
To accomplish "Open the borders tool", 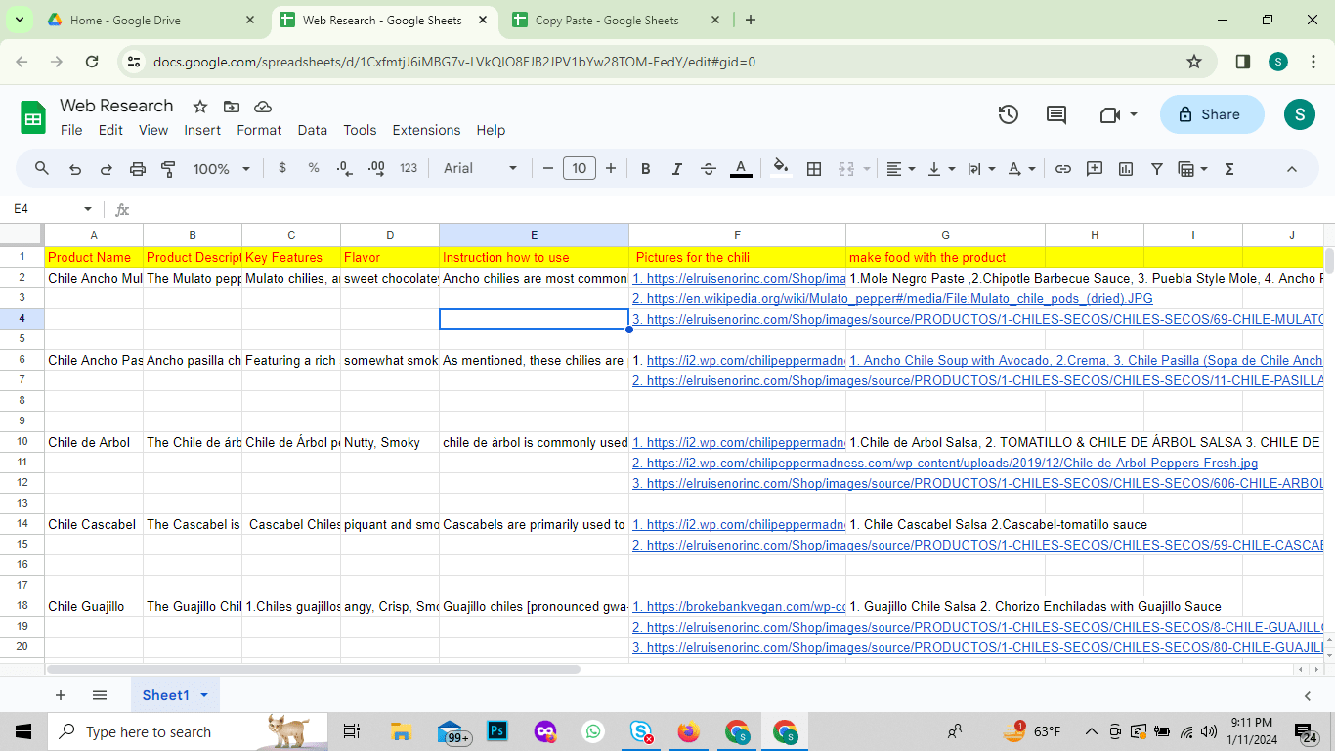I will coord(814,169).
